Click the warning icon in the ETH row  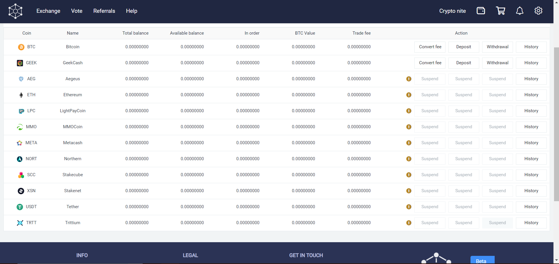coord(409,95)
